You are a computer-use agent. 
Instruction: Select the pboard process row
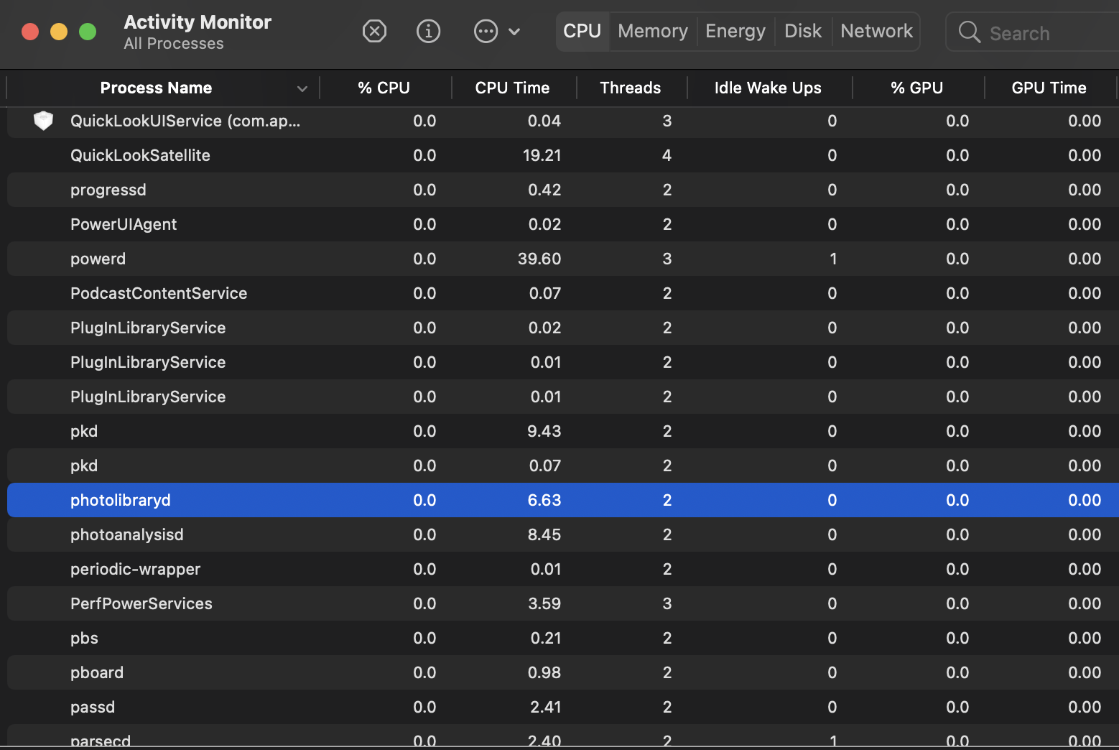563,672
